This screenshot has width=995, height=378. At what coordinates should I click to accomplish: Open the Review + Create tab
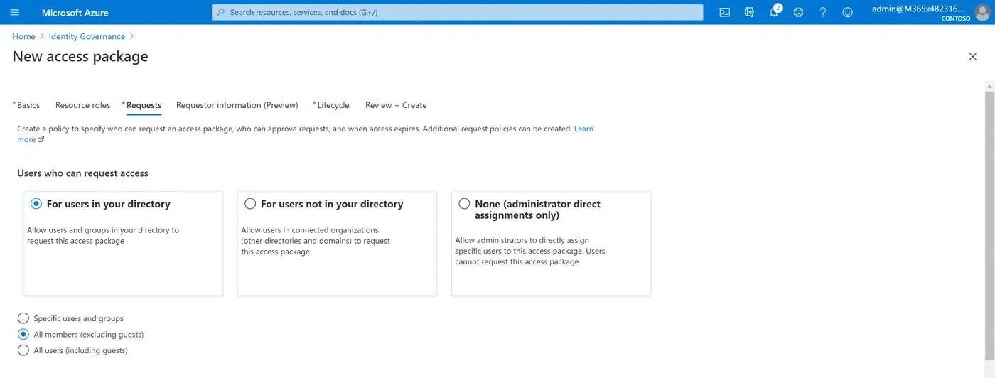pyautogui.click(x=396, y=105)
